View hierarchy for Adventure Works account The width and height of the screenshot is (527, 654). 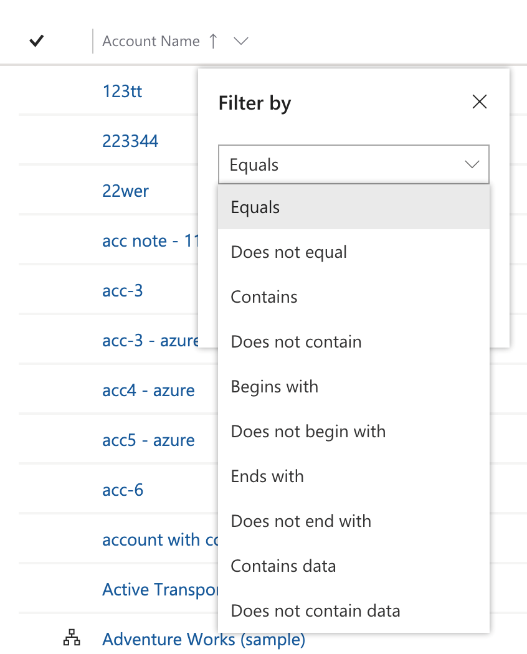point(72,638)
